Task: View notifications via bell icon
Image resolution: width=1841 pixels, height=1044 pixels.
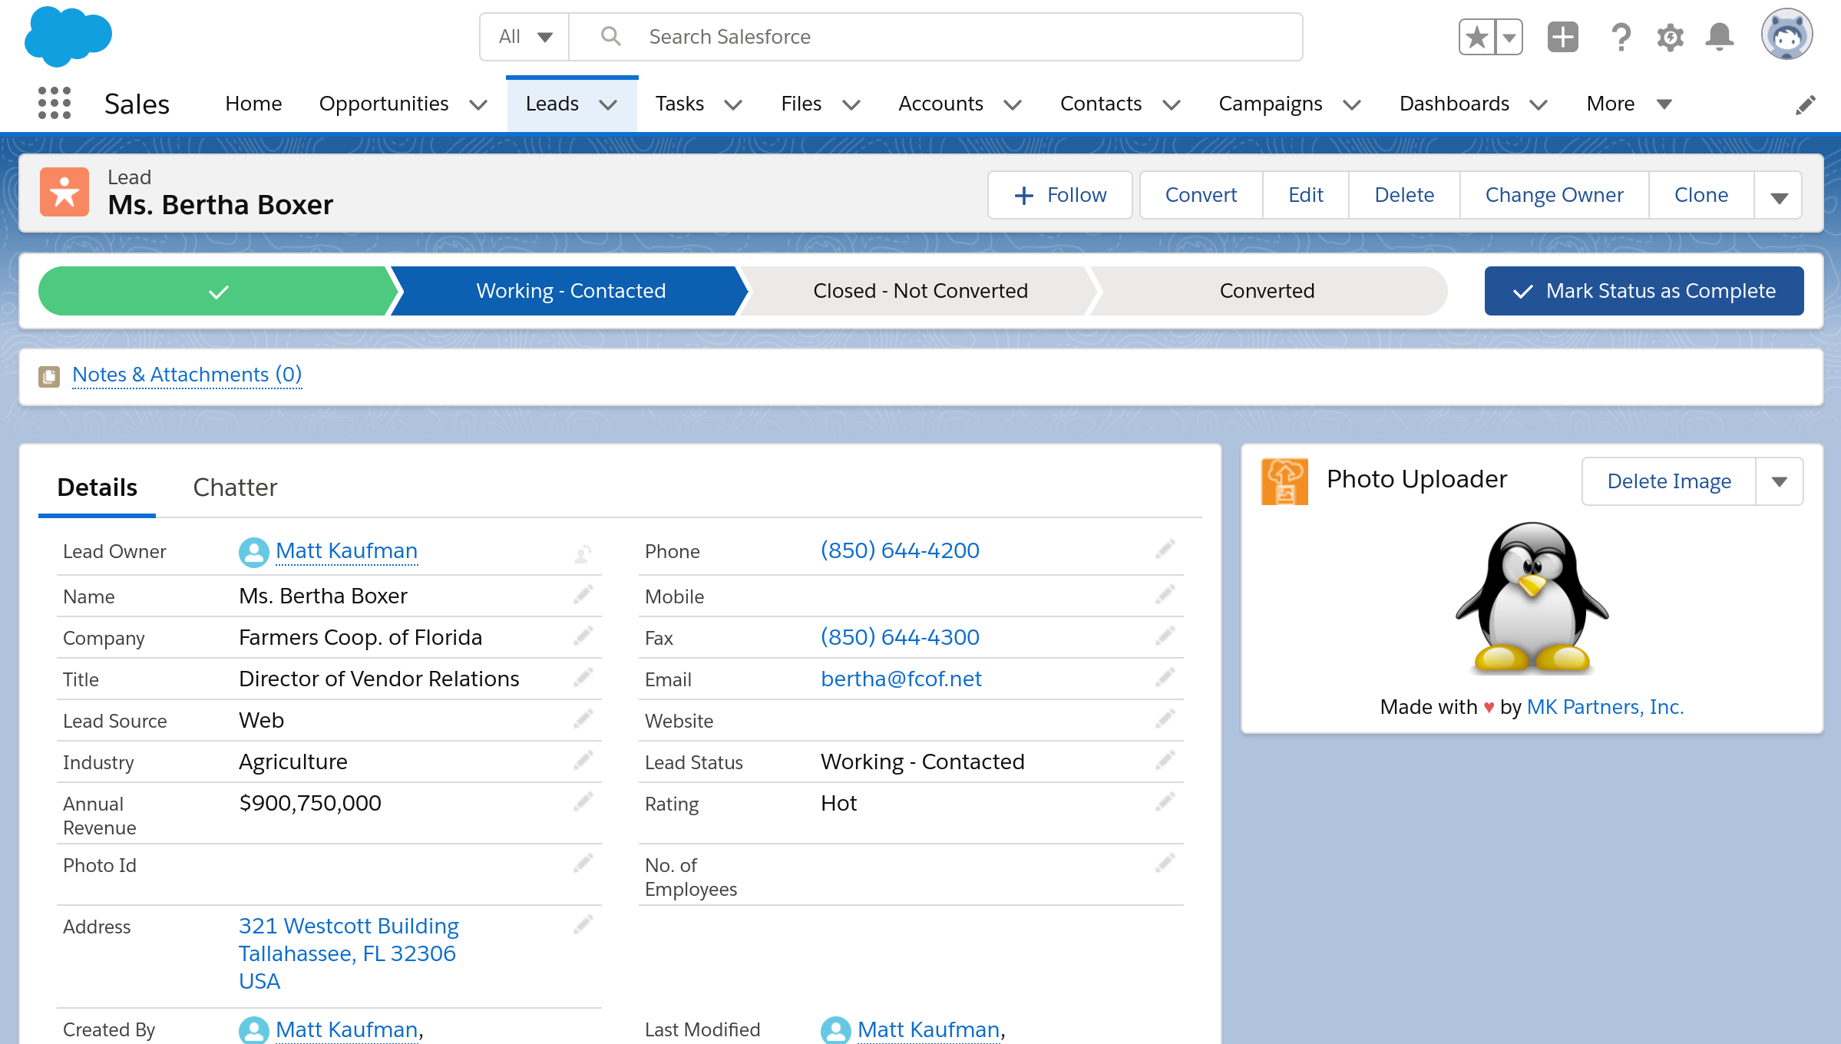Action: tap(1720, 36)
